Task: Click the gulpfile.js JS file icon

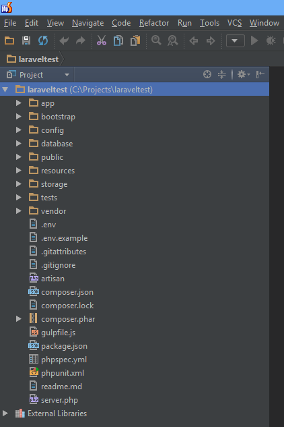Action: pos(34,333)
